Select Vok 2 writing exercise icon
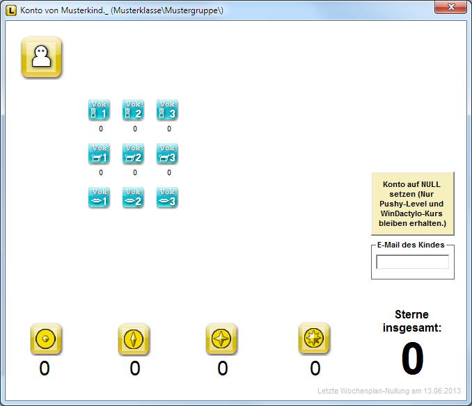 coord(133,154)
